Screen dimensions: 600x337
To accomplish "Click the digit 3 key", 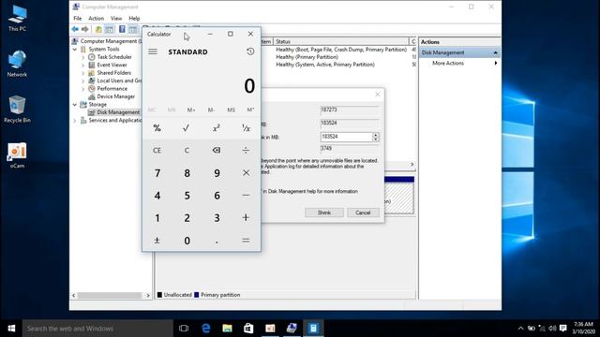I will coord(217,218).
